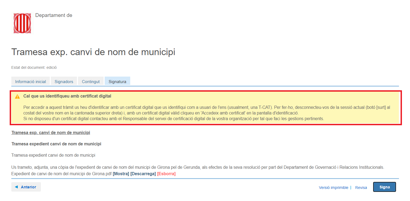Click the underlined Tramesa exp. heading link
Viewport: 410px width, 201px height.
pos(51,133)
